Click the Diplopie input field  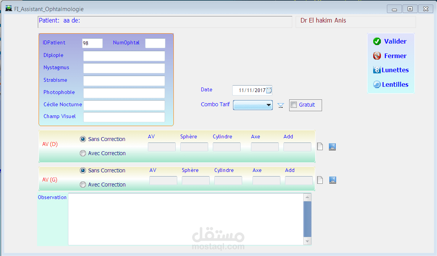pos(124,56)
